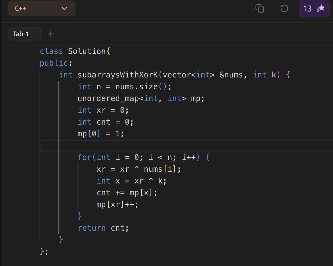
Task: Reset code with the circular arrow icon
Action: click(284, 8)
